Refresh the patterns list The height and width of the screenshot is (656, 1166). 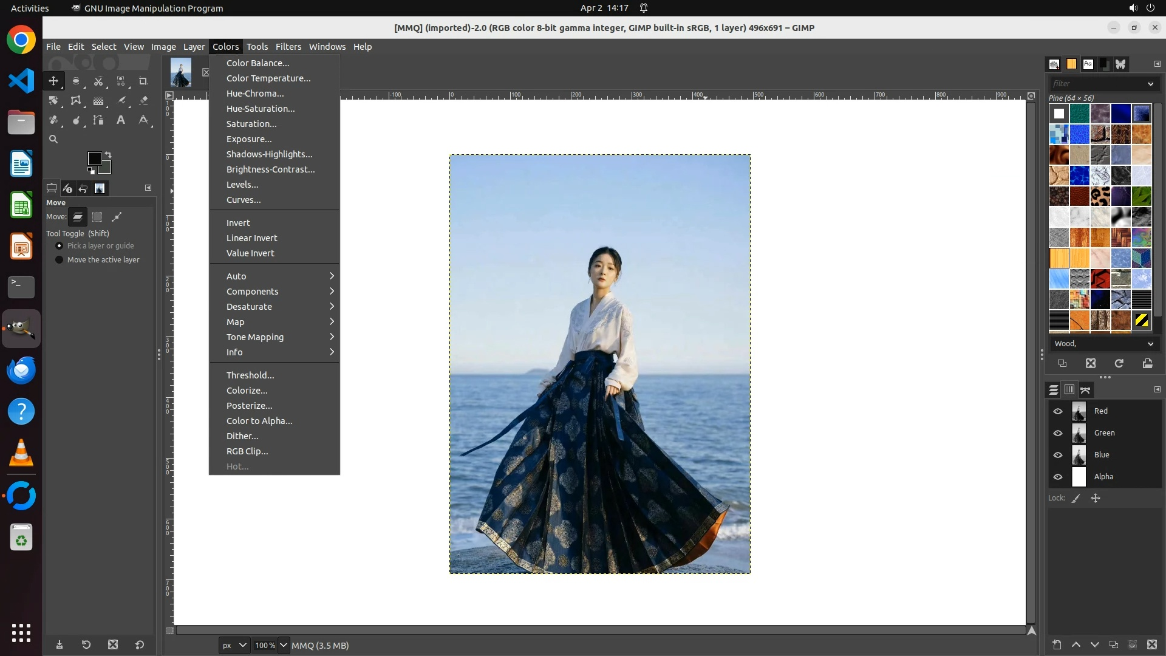(x=1119, y=363)
